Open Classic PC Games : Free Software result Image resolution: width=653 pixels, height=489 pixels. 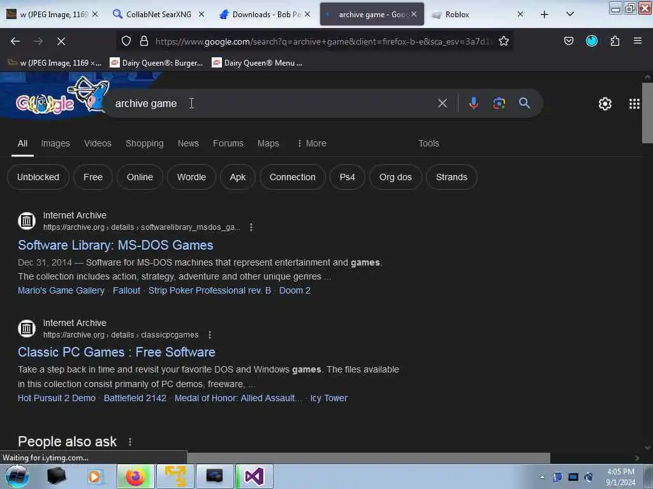click(x=117, y=352)
